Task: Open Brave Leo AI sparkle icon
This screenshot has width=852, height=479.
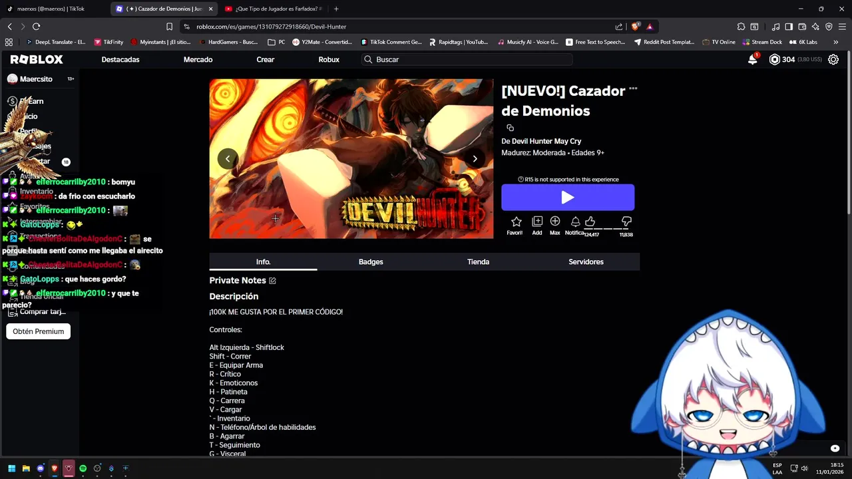Action: click(815, 27)
